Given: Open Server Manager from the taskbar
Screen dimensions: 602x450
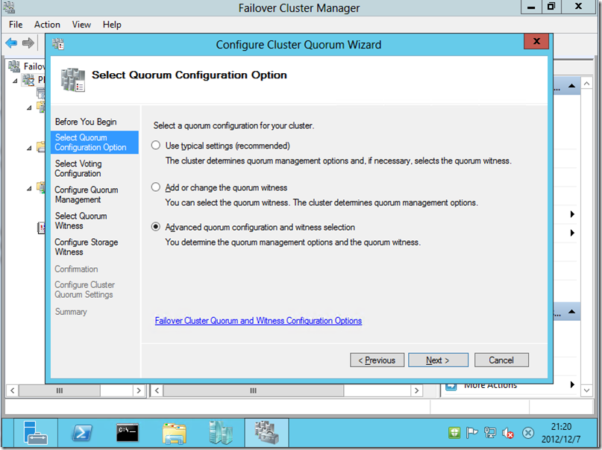Looking at the screenshot, I should point(35,433).
